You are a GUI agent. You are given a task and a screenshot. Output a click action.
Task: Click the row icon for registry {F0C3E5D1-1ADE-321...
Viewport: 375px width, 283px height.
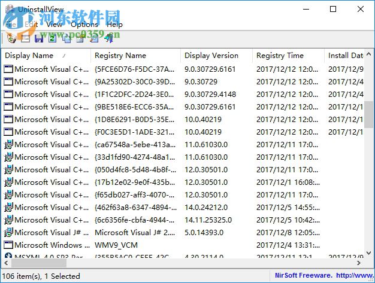coord(8,132)
